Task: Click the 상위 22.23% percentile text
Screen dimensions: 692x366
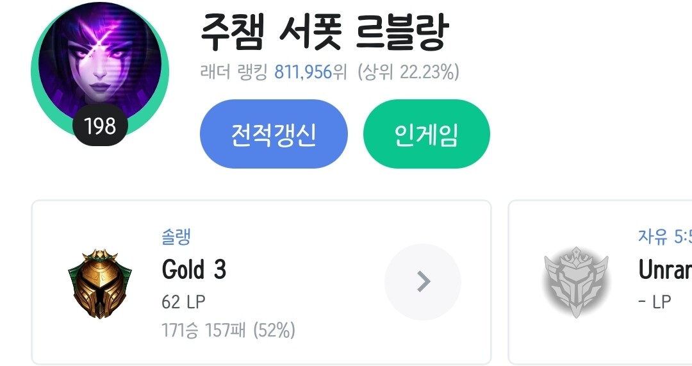Action: point(408,72)
